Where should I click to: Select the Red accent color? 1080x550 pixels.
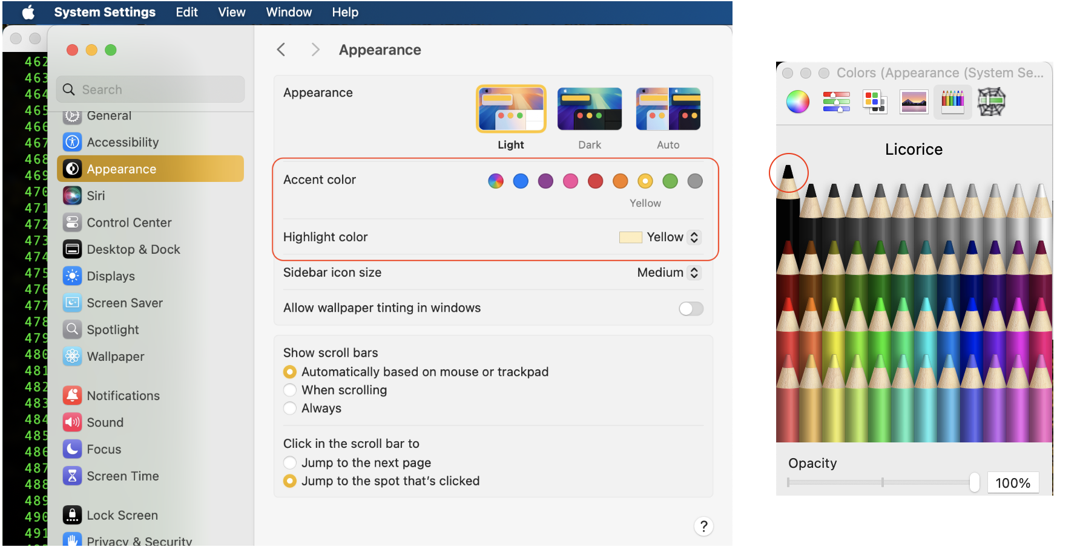click(596, 181)
